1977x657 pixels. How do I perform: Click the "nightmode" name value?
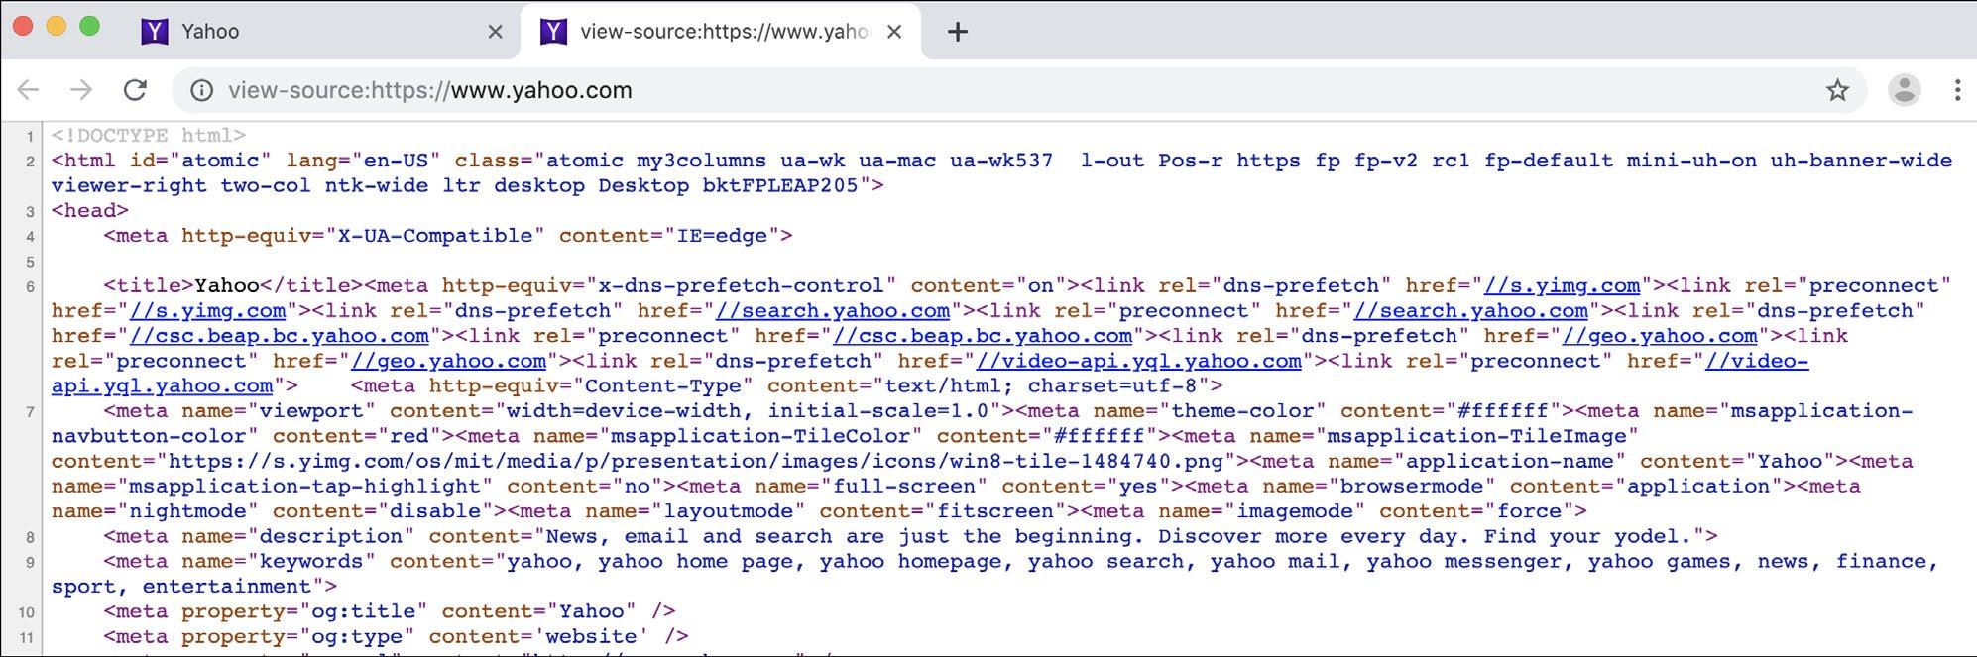(188, 511)
